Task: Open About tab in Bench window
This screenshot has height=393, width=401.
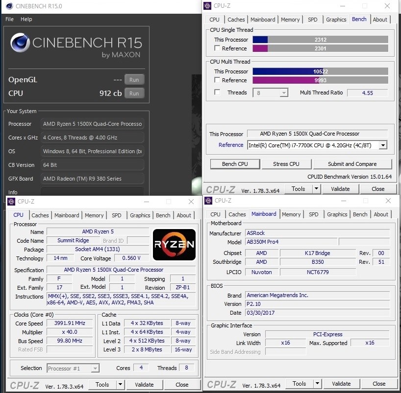Action: pyautogui.click(x=380, y=20)
